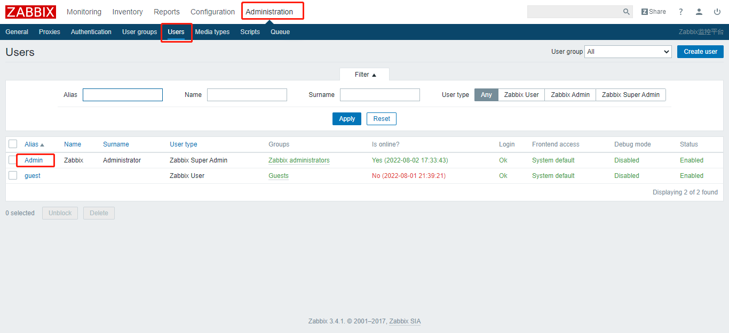Click guest's Ok login status
This screenshot has height=333, width=729.
click(x=503, y=176)
